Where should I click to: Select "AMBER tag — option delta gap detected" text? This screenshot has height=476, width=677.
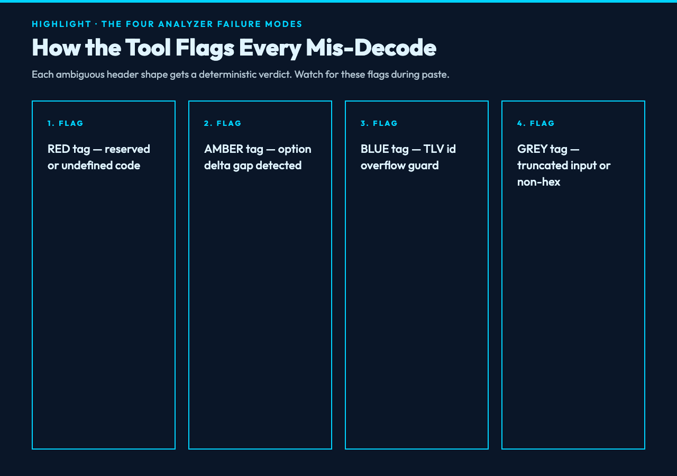[x=258, y=157]
